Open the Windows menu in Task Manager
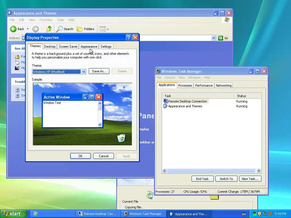The height and width of the screenshot is (218, 291). [x=194, y=77]
